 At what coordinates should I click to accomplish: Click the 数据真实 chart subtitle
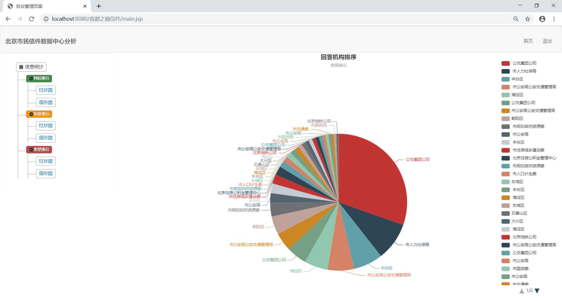pos(338,65)
